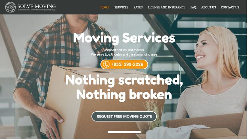Visit the About Us page
The width and height of the screenshot is (247, 139).
click(208, 7)
